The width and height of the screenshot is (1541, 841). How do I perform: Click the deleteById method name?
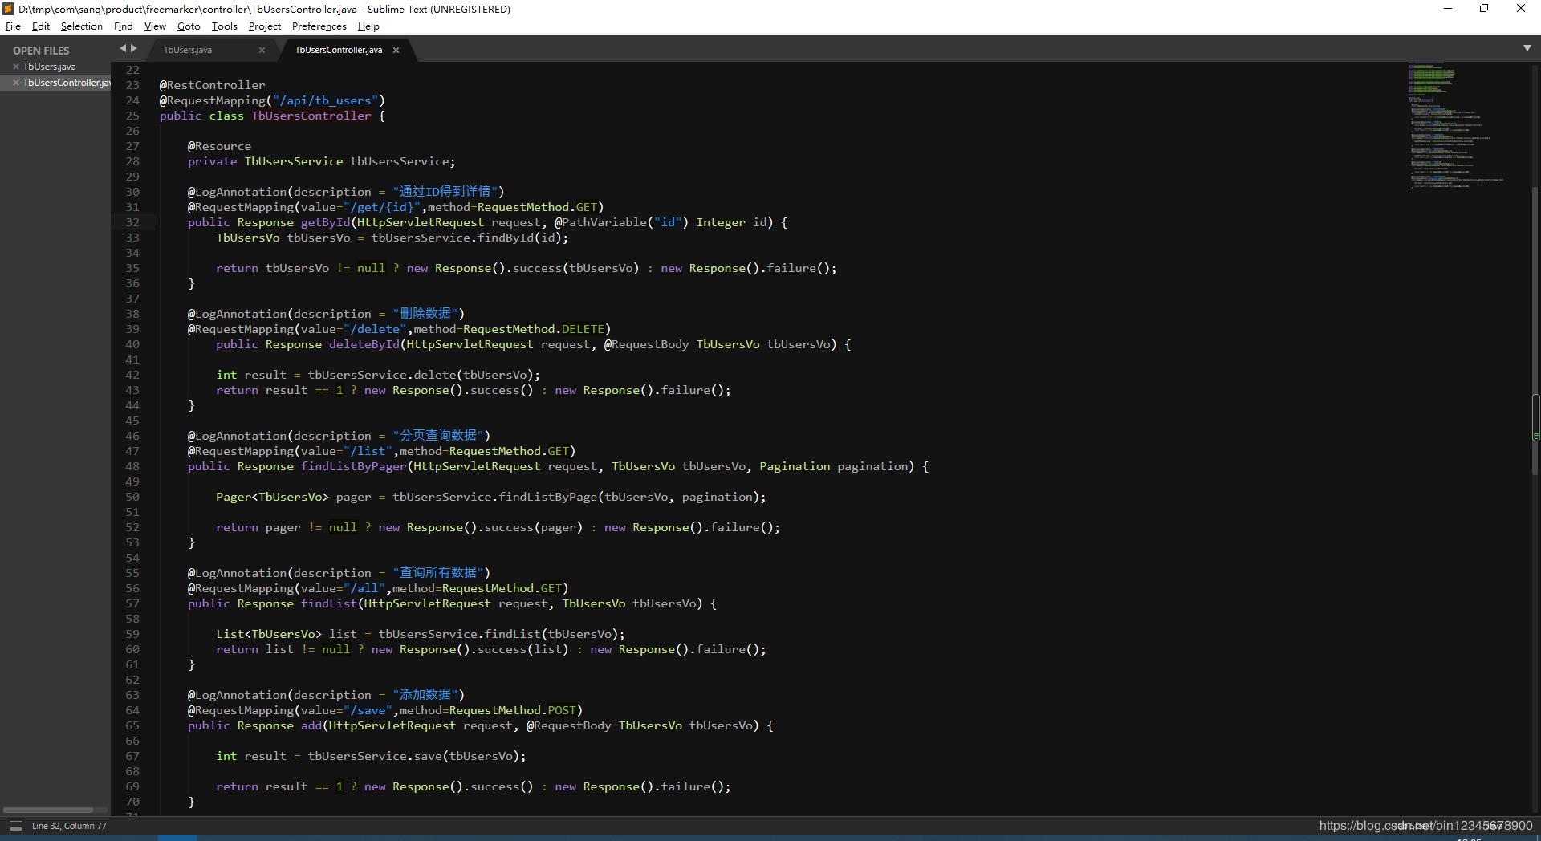[364, 344]
